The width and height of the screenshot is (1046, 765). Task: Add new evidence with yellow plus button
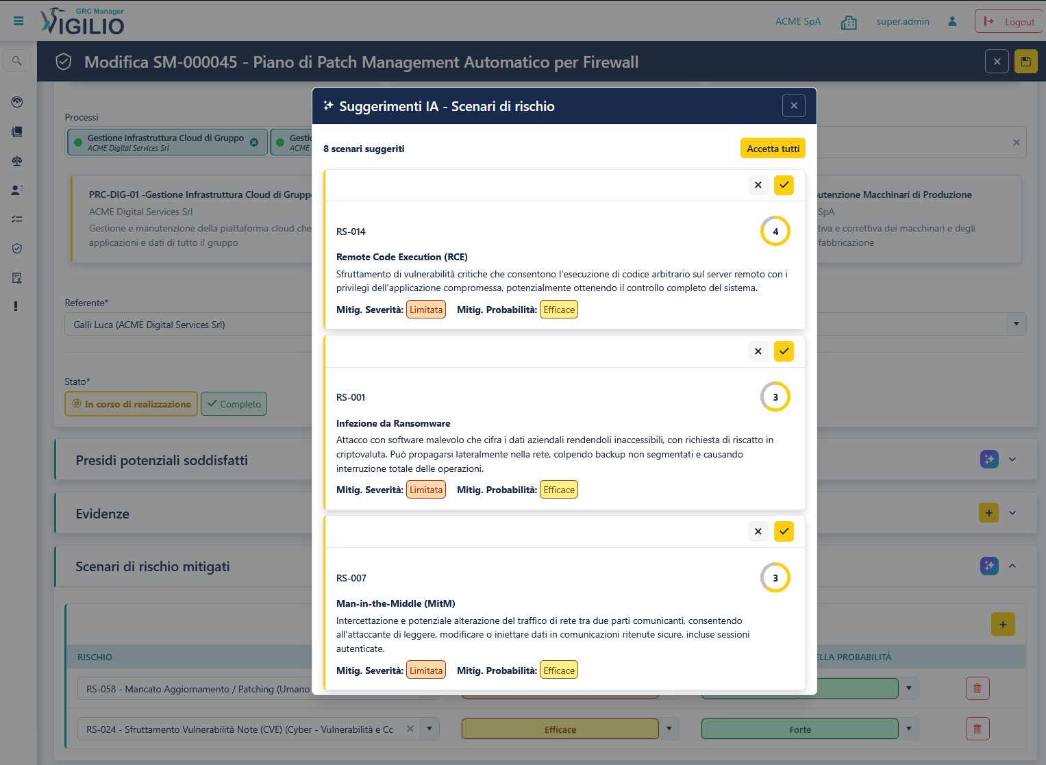pyautogui.click(x=988, y=512)
